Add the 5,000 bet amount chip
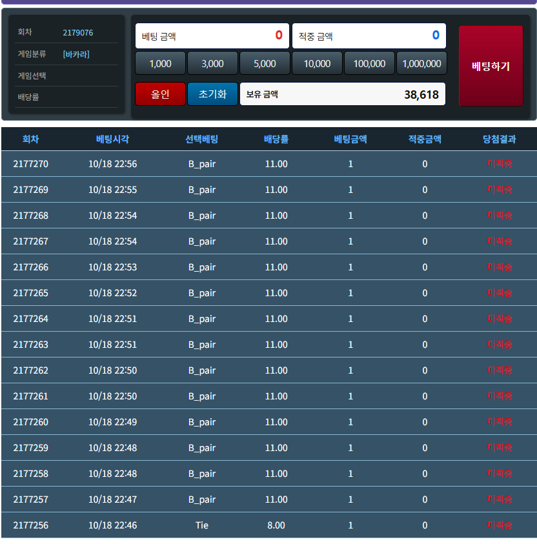 [265, 63]
